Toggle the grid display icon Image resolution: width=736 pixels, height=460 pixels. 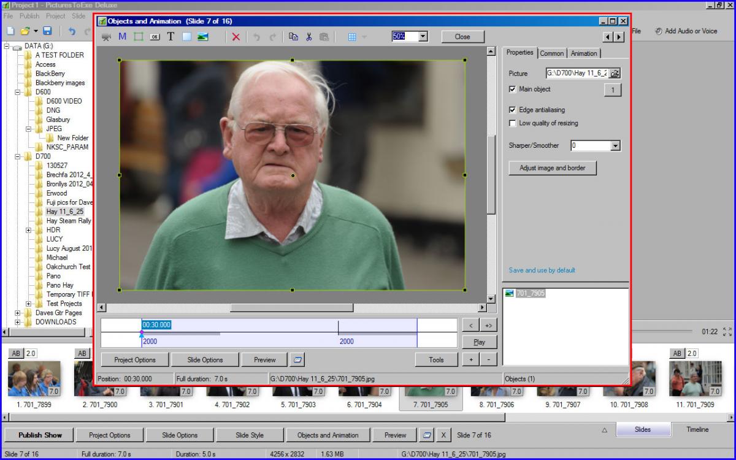(x=352, y=37)
